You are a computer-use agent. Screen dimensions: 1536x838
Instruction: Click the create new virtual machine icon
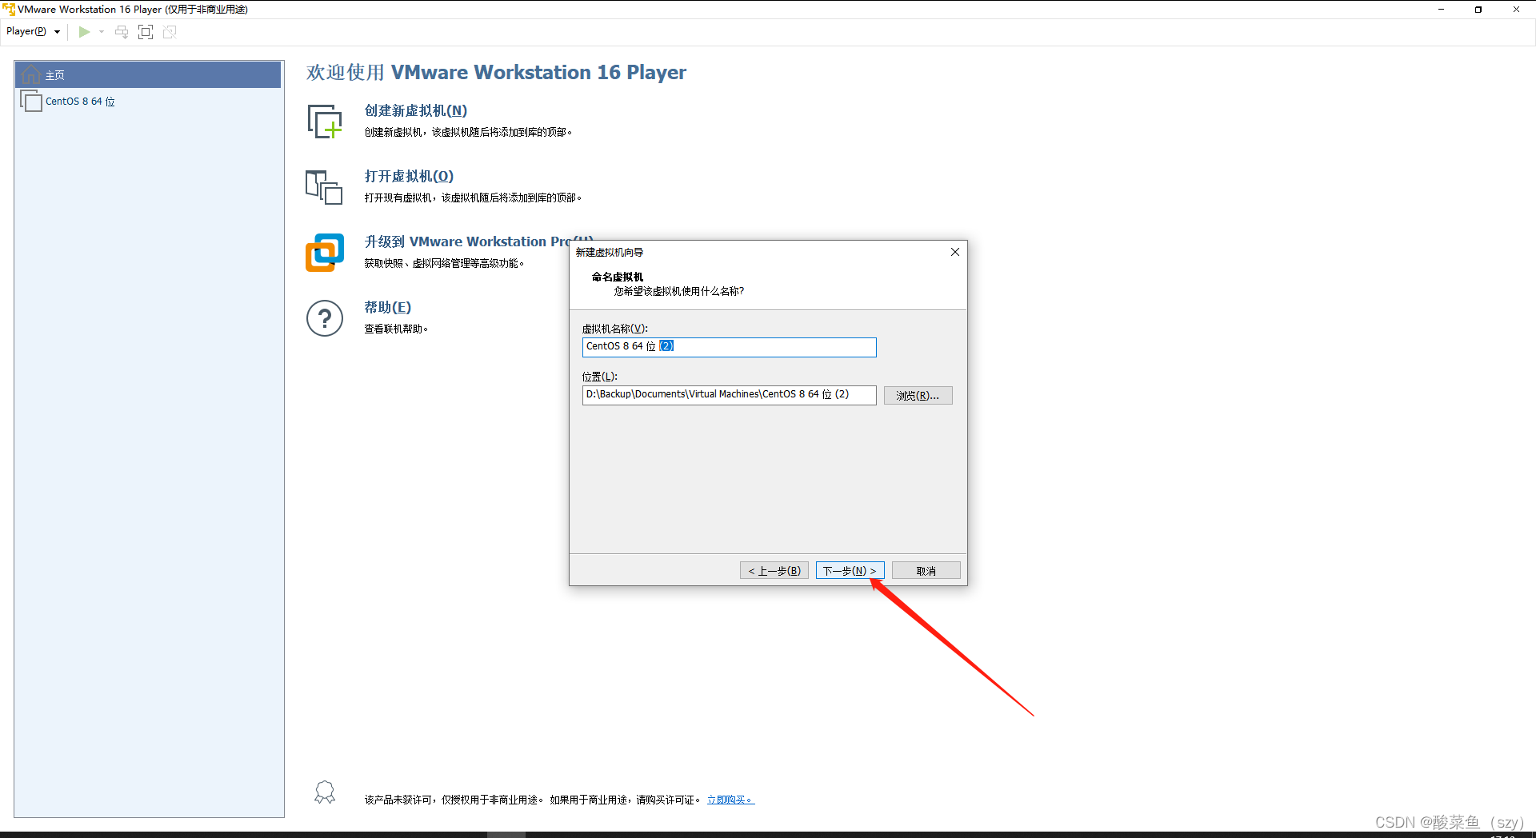click(x=325, y=122)
